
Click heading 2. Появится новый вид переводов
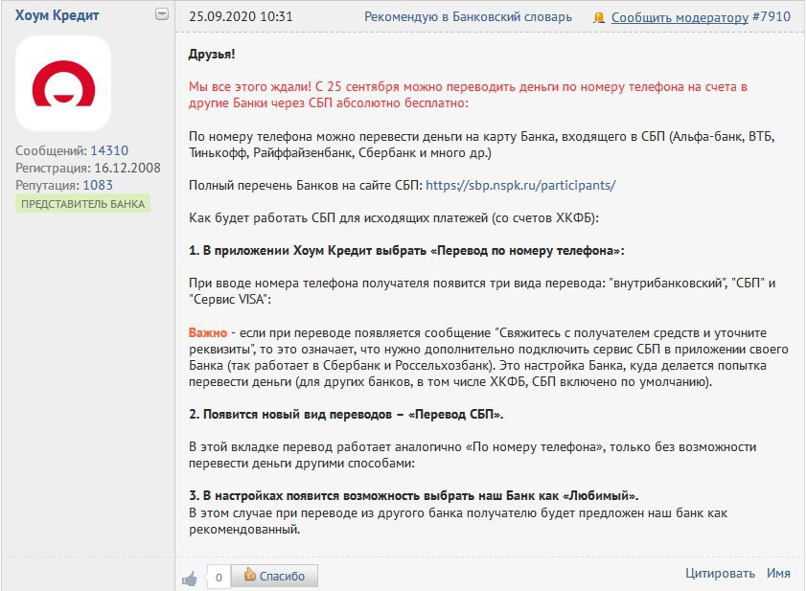(x=346, y=415)
